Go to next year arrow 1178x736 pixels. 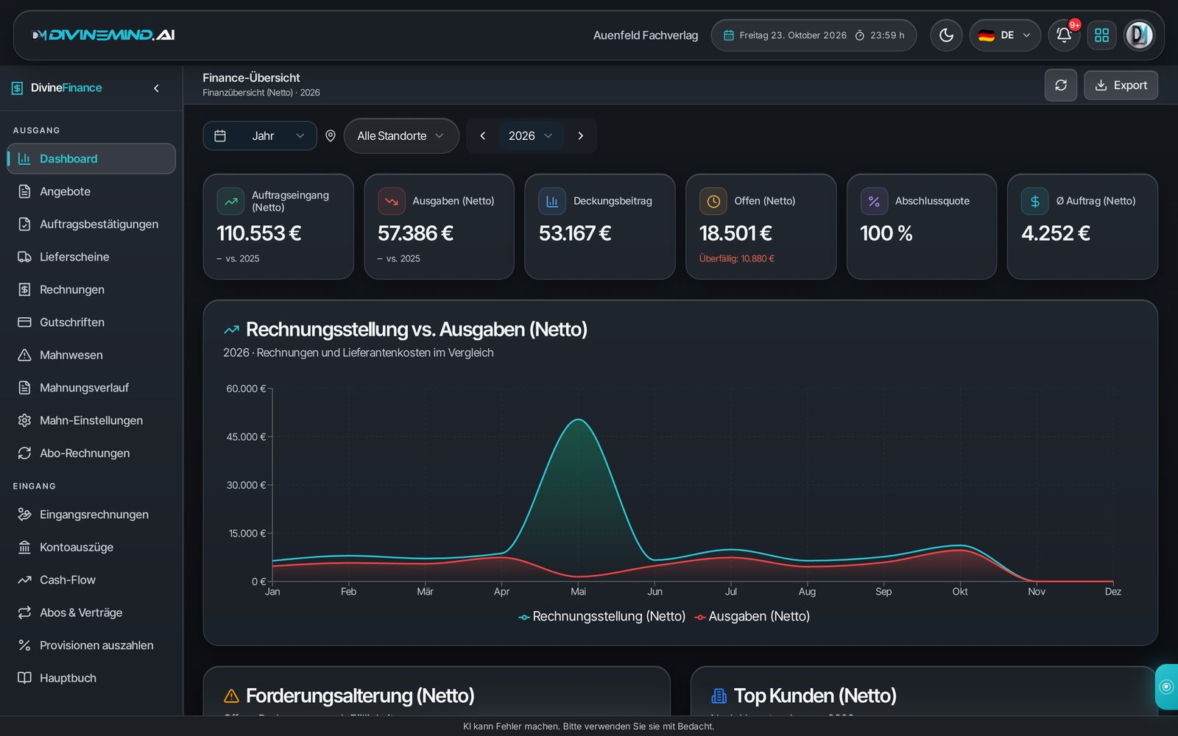coord(580,136)
